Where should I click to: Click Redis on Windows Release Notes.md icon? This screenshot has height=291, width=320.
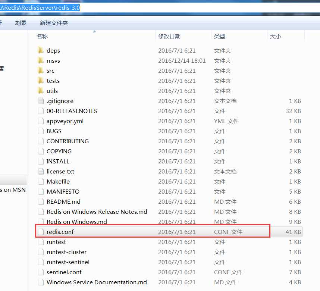coord(41,212)
